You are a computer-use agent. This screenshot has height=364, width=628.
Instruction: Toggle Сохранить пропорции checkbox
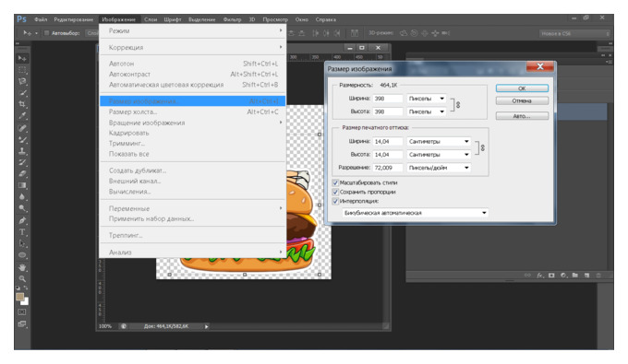tap(335, 192)
